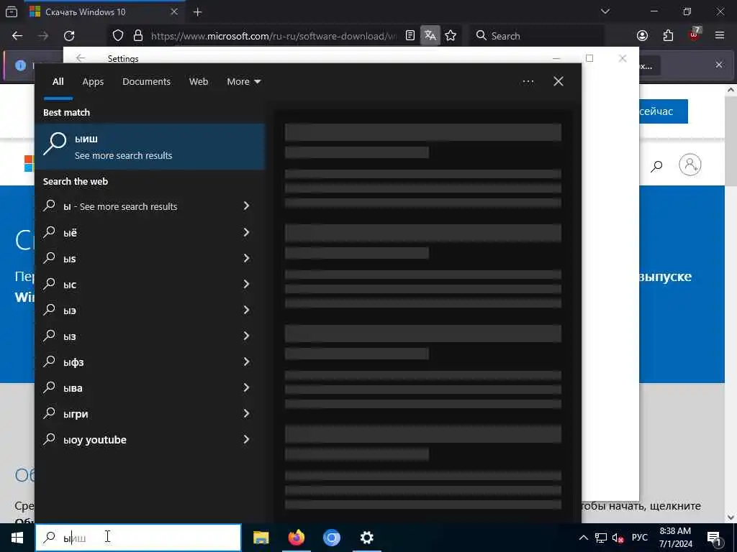Switch to the Apps search tab

click(x=93, y=82)
